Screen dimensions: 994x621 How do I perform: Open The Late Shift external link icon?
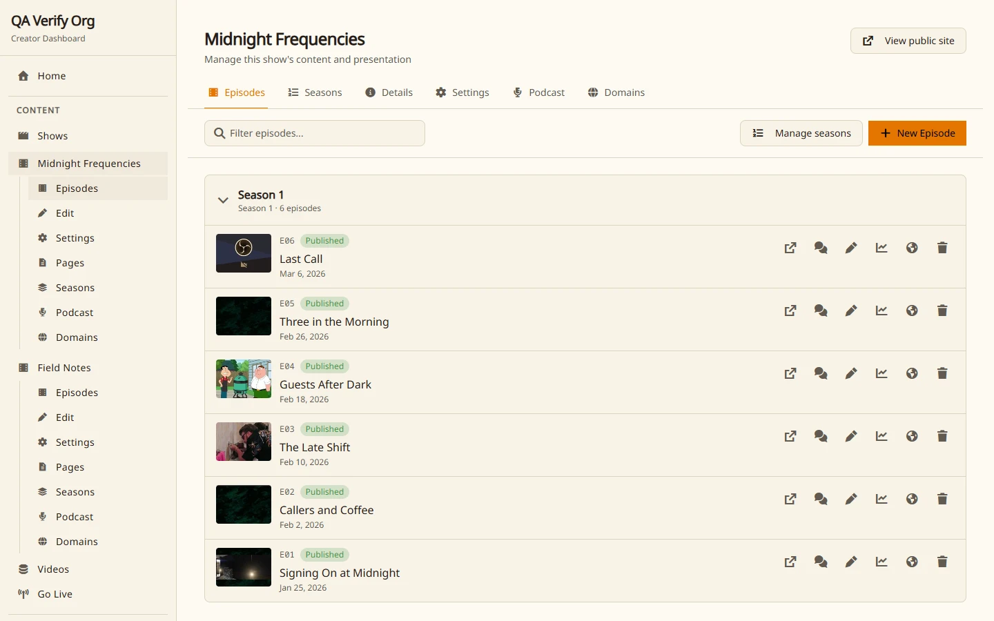coord(790,436)
